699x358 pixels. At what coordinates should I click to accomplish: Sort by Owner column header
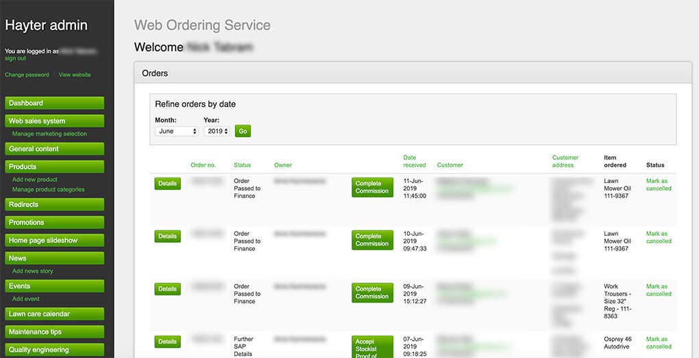[282, 165]
